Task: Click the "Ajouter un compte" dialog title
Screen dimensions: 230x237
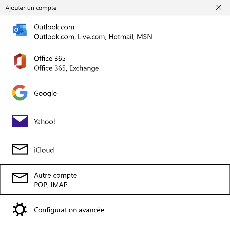Action: [x=31, y=8]
